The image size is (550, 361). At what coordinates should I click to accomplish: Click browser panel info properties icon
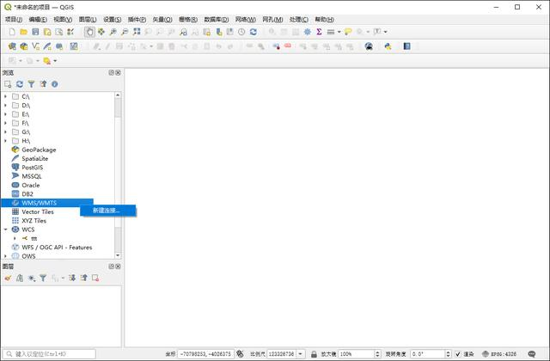pyautogui.click(x=55, y=84)
